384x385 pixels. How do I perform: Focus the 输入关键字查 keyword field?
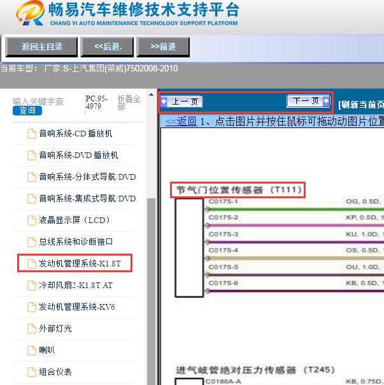pyautogui.click(x=38, y=101)
